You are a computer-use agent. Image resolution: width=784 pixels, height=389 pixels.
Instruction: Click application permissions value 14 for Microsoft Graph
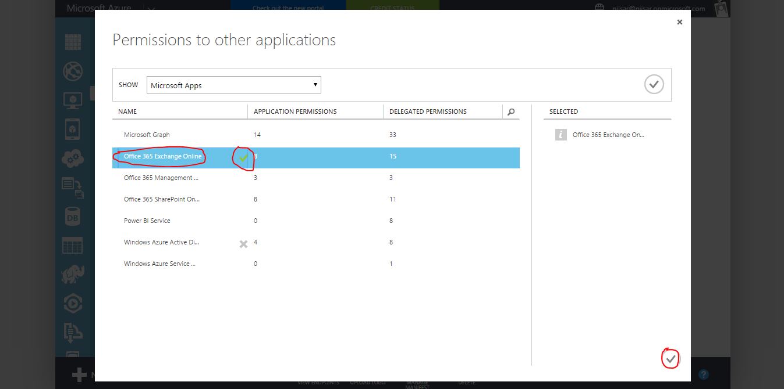point(257,135)
